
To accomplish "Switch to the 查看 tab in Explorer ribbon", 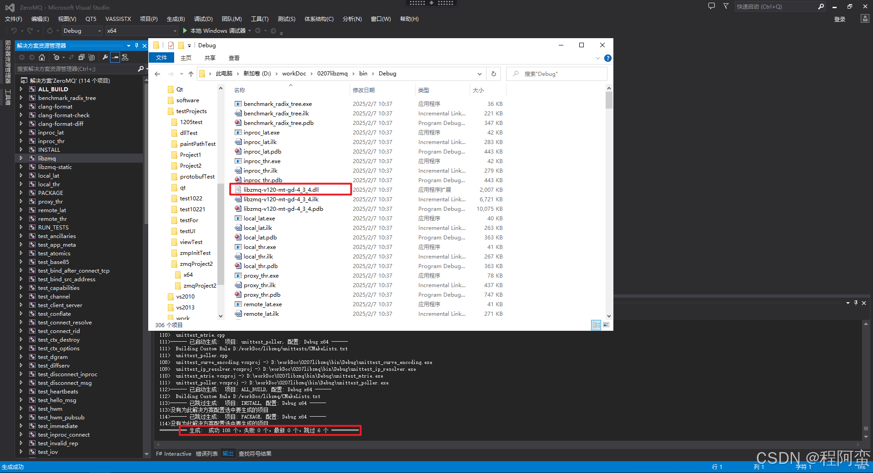I will pyautogui.click(x=234, y=58).
